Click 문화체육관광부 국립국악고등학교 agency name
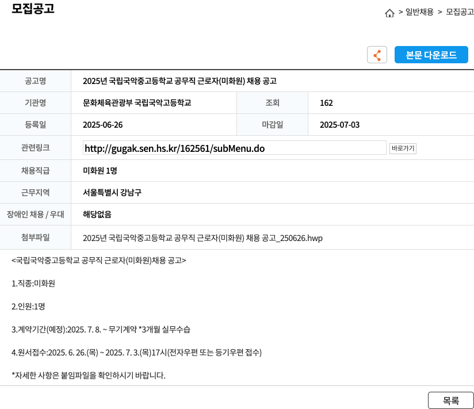 point(137,103)
